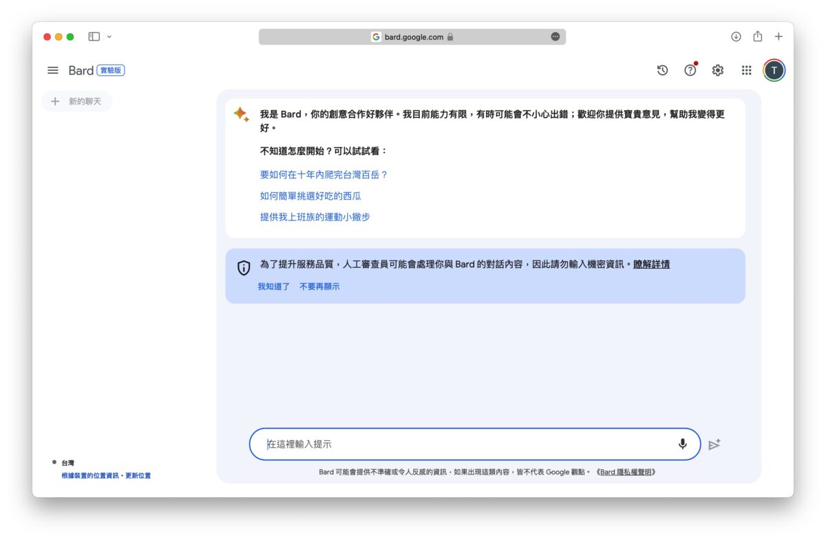Open a new Safari tab
This screenshot has width=826, height=540.
click(779, 37)
